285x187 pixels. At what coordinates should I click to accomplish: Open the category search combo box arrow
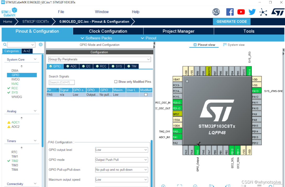tap(33, 44)
